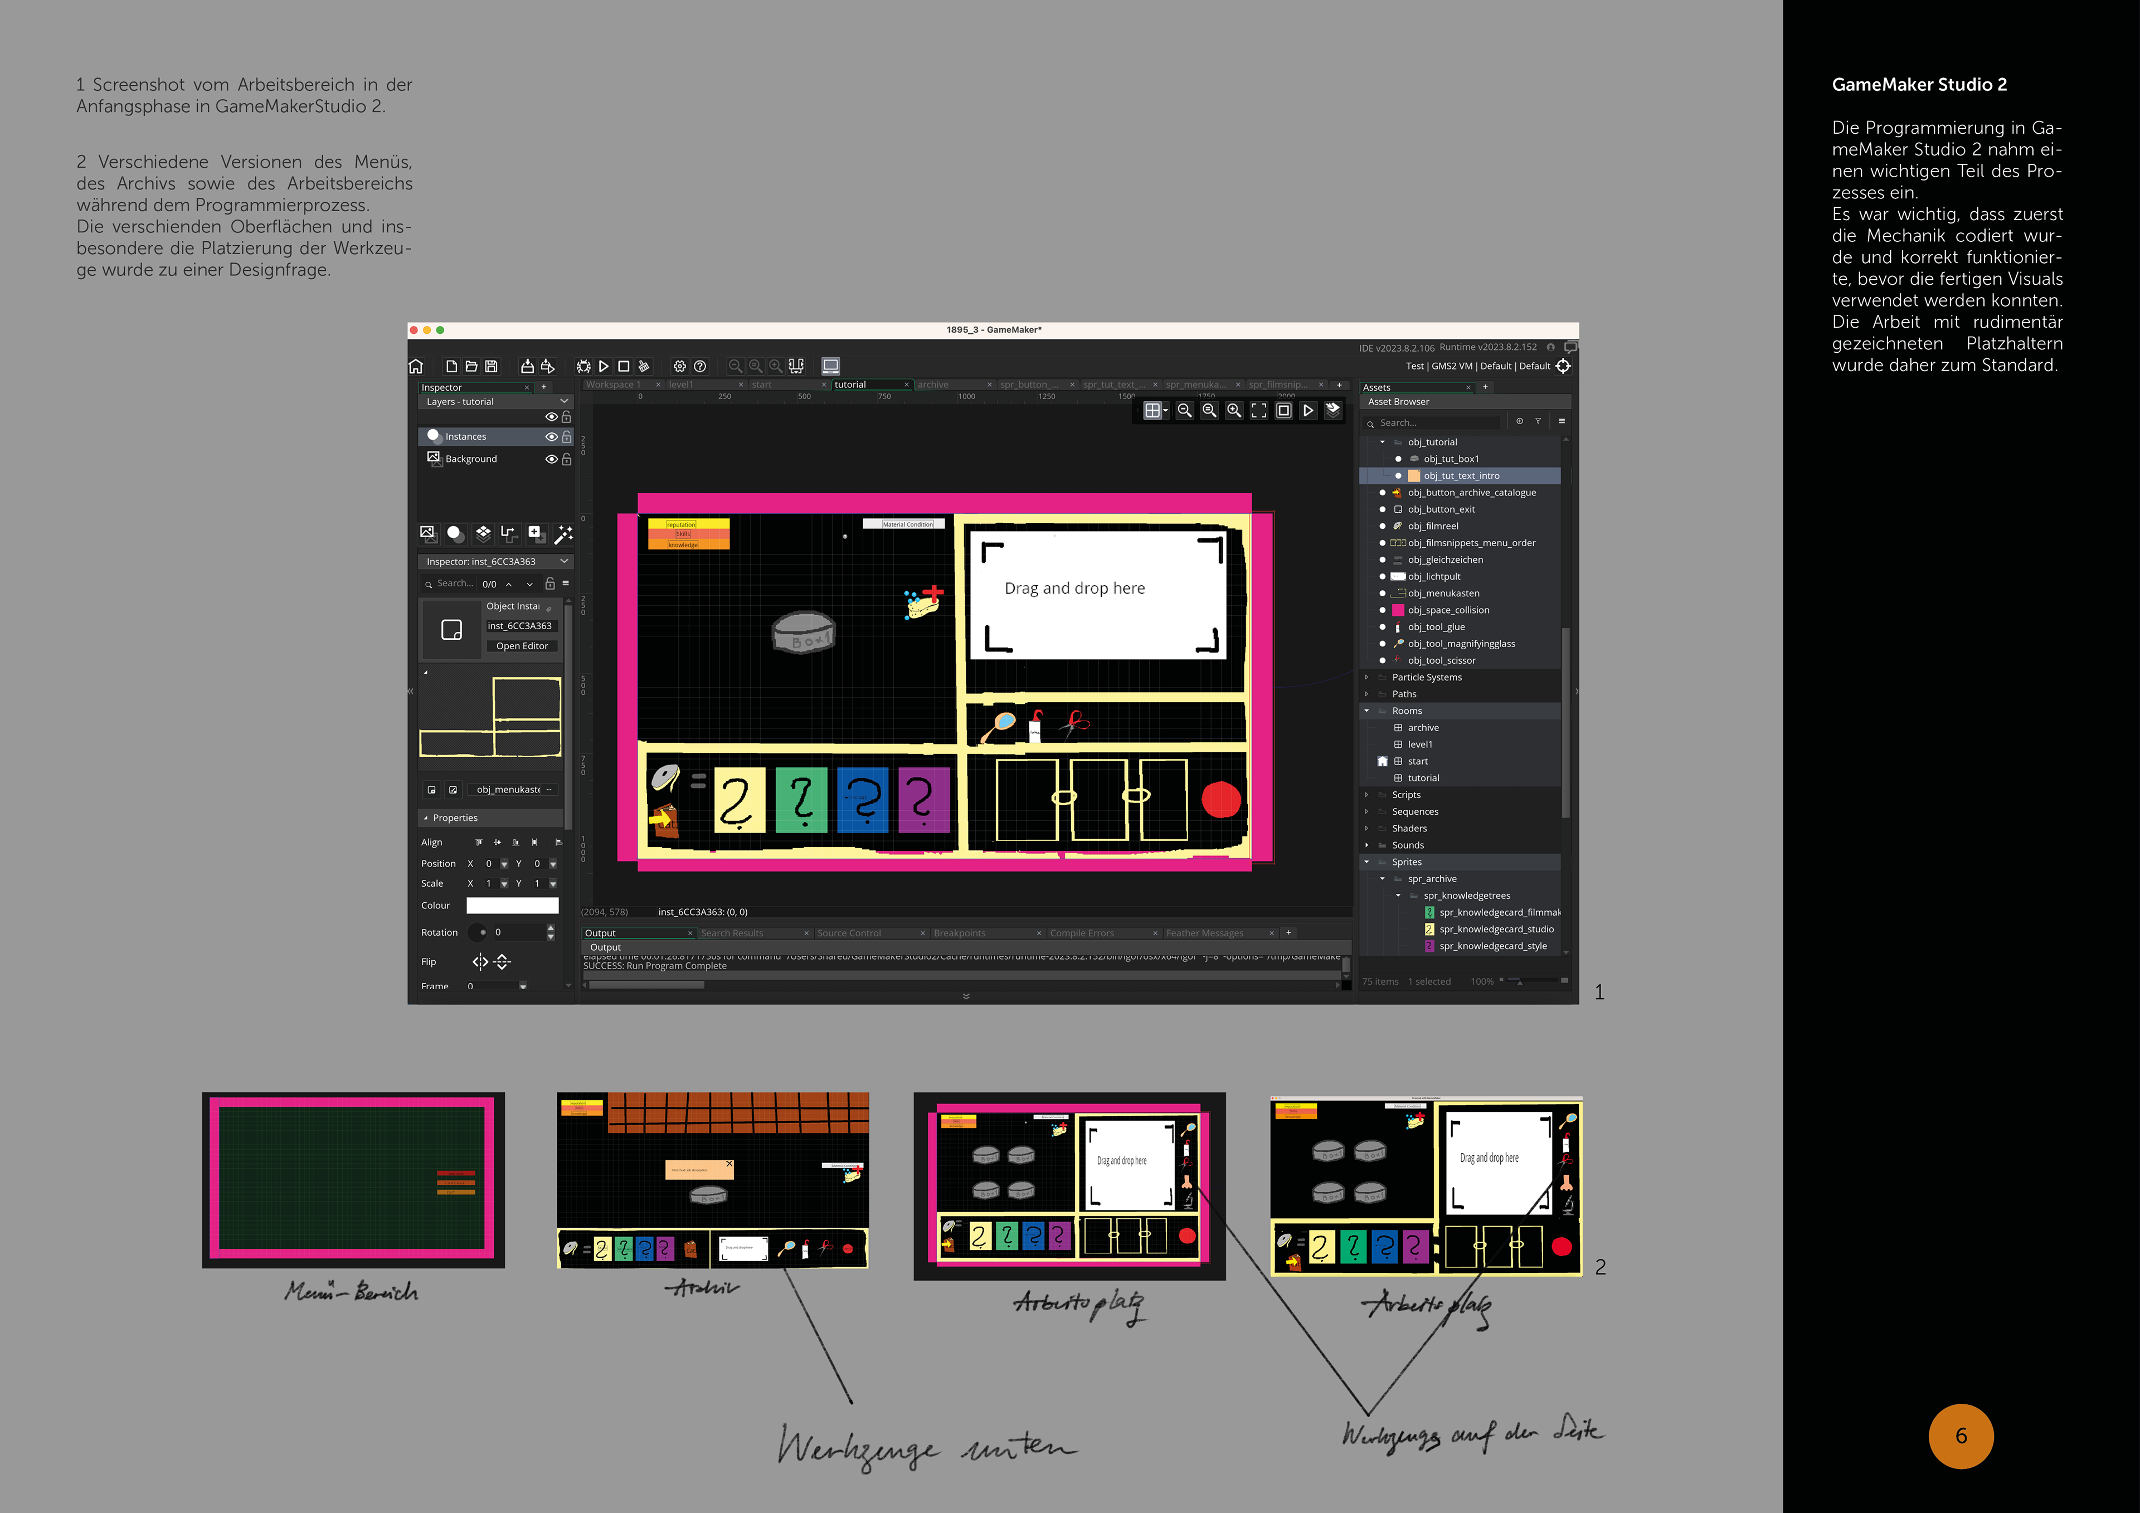Flip the instance horizontally
The height and width of the screenshot is (1513, 2140).
pos(480,962)
